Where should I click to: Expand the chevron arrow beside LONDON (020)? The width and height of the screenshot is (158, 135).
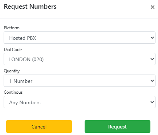click(152, 59)
